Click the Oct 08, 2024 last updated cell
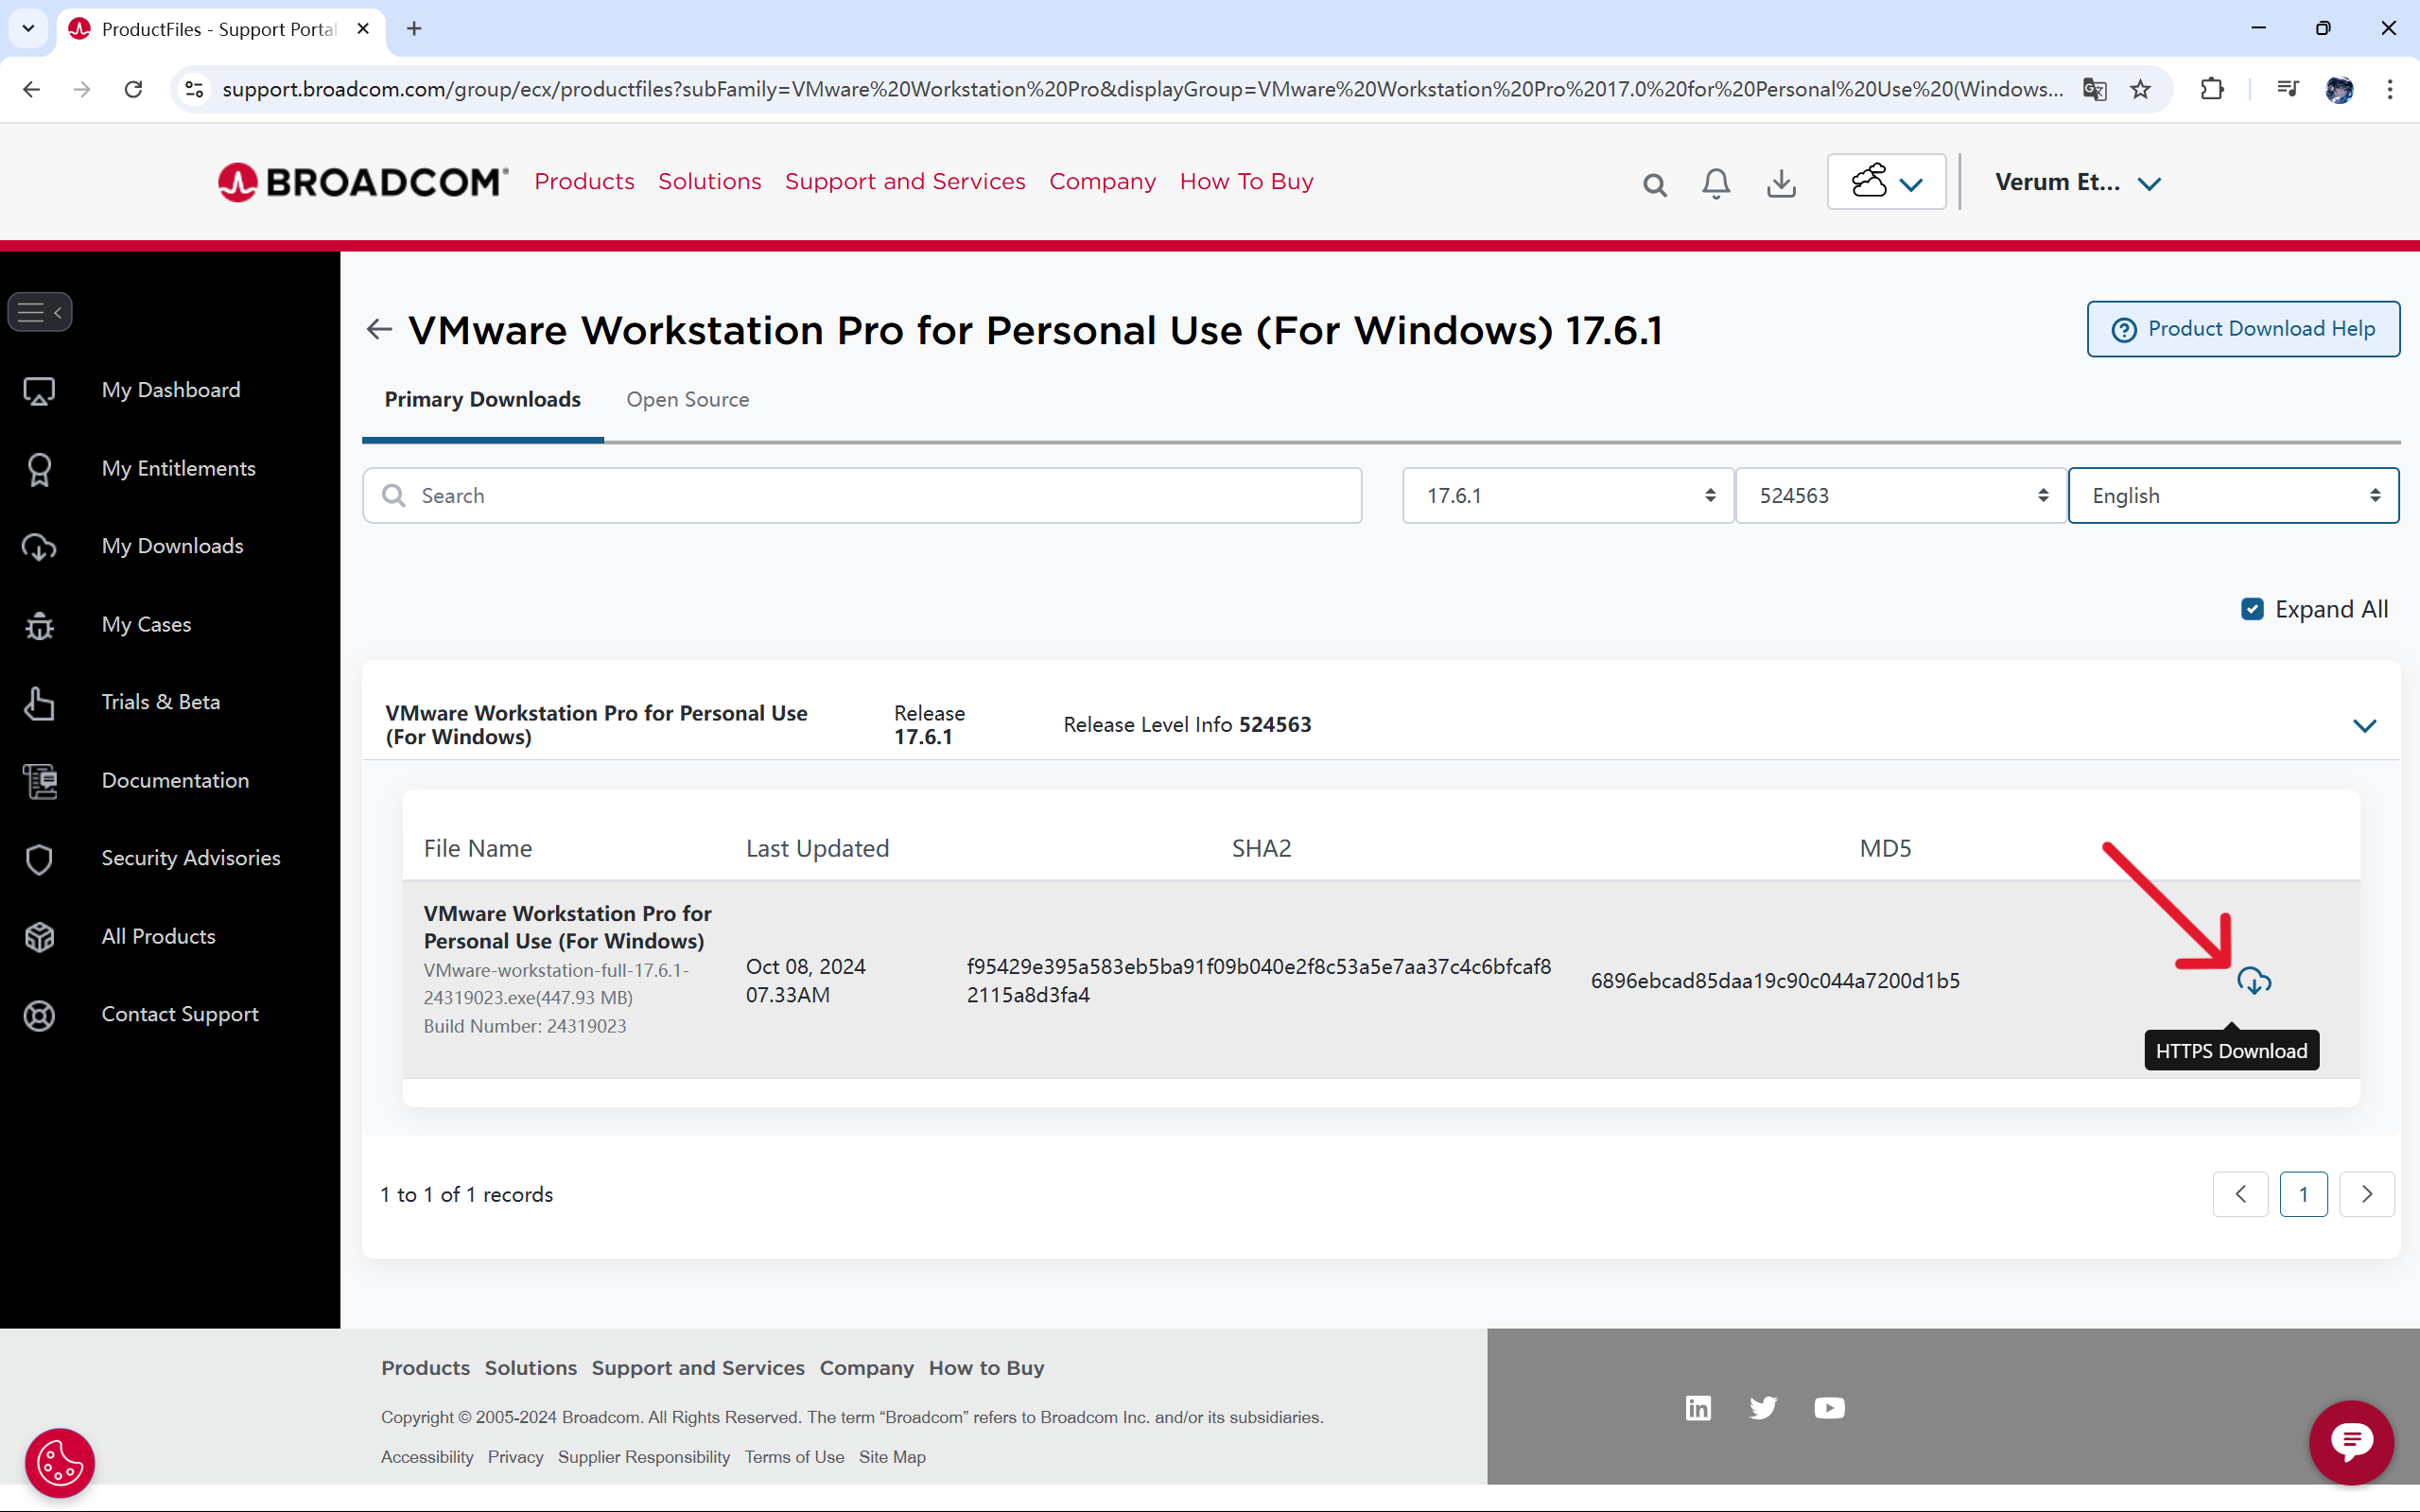 coord(805,980)
